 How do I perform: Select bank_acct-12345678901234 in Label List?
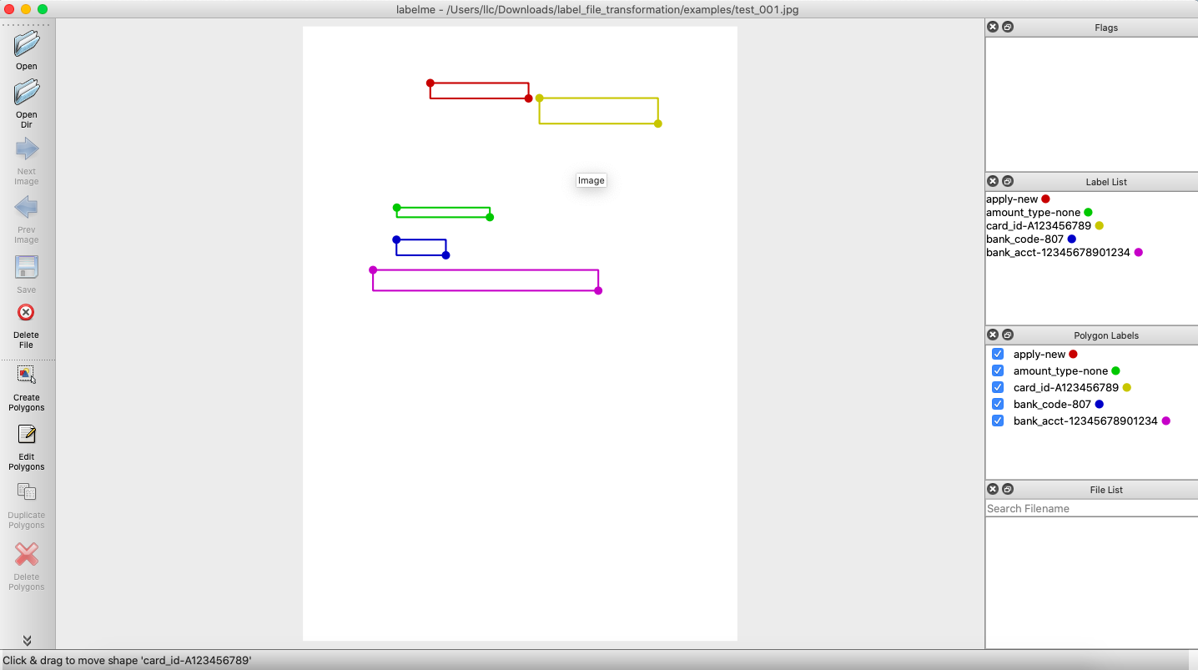(x=1091, y=253)
